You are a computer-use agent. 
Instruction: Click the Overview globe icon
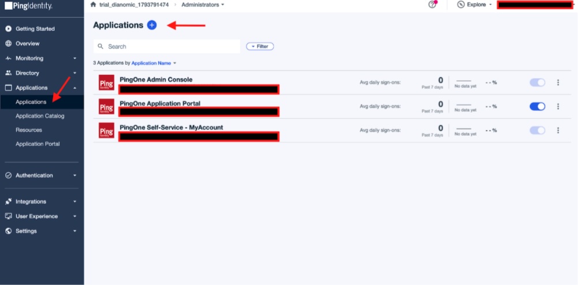pos(9,43)
